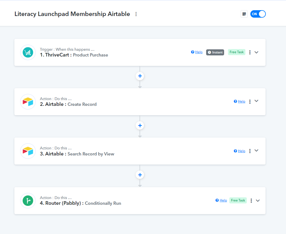Screen dimensions: 286x234
Task: Click workflow title Literacy Launchpad Membership Airtable
Action: pyautogui.click(x=72, y=14)
